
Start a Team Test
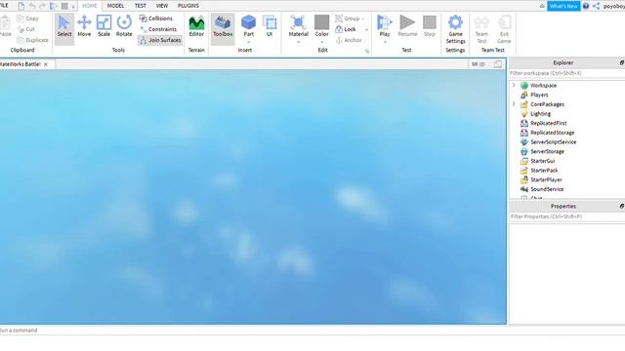point(481,29)
